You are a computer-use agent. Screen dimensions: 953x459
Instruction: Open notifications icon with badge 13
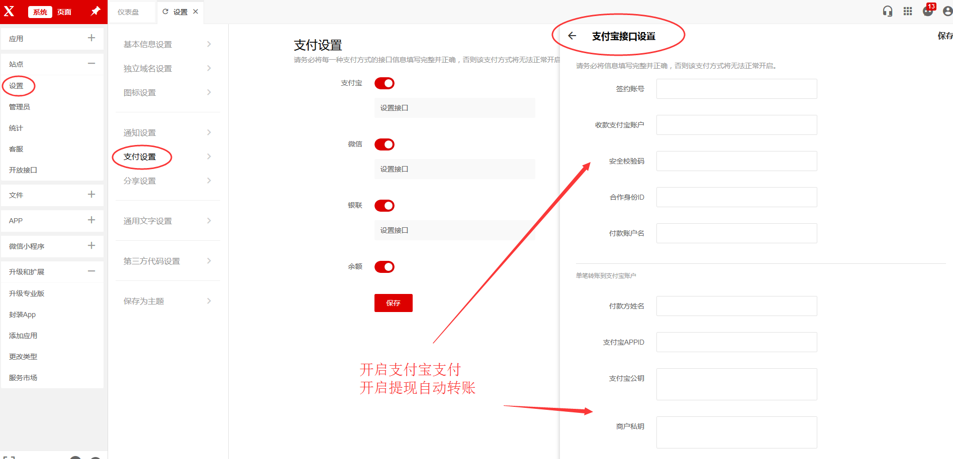pyautogui.click(x=928, y=11)
